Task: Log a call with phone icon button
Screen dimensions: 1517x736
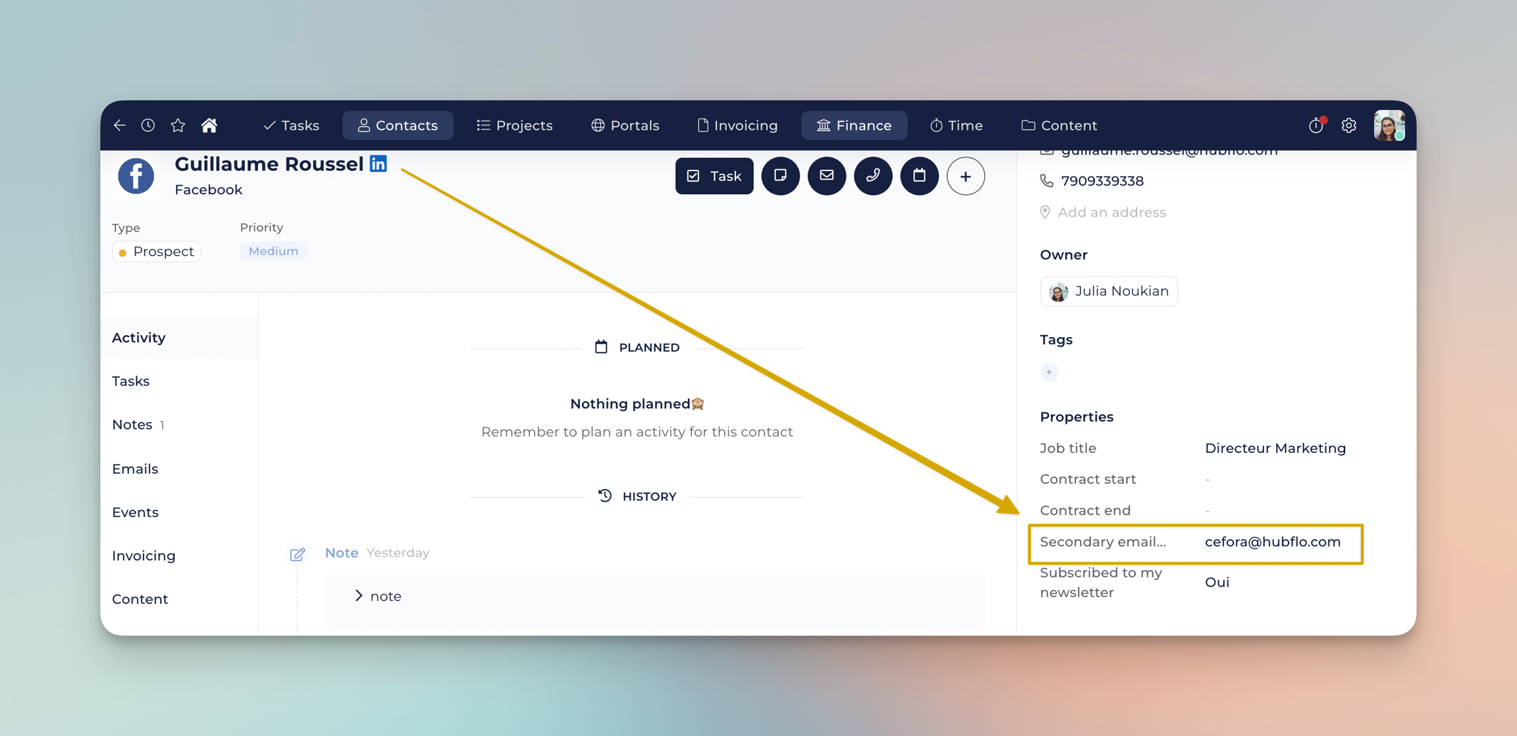Action: point(873,176)
